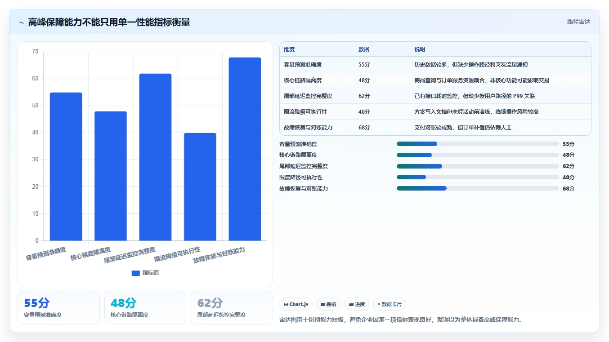Open the 62分 尾部延迟监控完整度 data card

232,307
